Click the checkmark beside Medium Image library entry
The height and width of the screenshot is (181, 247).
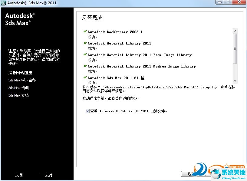[85, 66]
